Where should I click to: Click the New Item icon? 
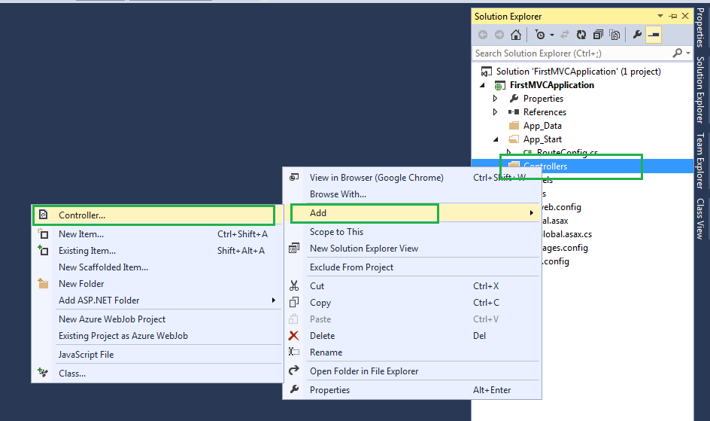[43, 233]
